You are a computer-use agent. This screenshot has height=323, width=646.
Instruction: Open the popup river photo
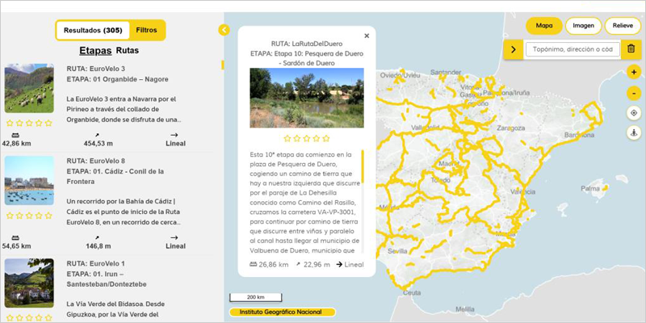[x=307, y=98]
